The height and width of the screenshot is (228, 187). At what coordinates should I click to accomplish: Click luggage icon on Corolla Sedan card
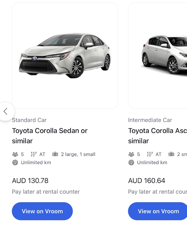(55, 154)
